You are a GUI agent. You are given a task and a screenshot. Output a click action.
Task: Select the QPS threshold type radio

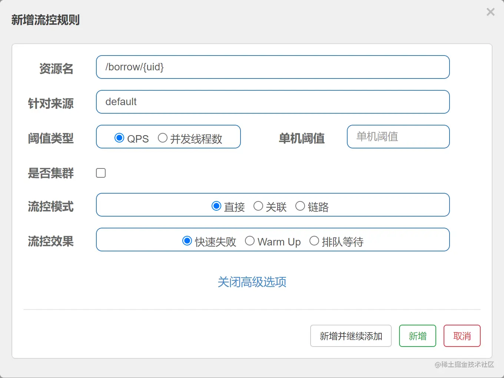point(119,138)
